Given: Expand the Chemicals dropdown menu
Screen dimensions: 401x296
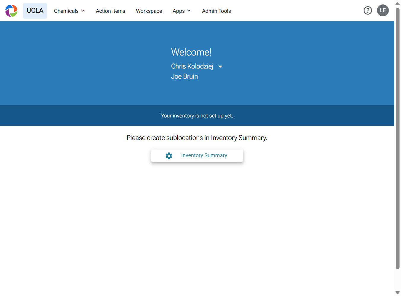Looking at the screenshot, I should click(69, 11).
